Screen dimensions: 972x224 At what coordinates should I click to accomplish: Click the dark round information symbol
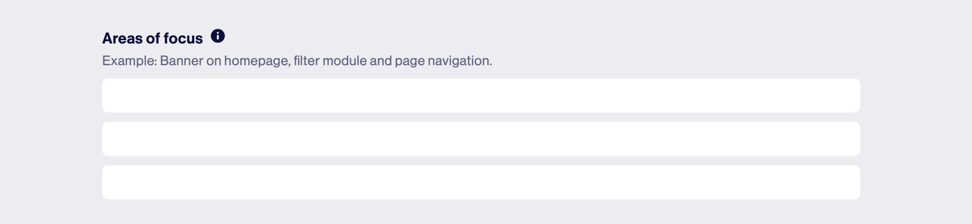217,36
